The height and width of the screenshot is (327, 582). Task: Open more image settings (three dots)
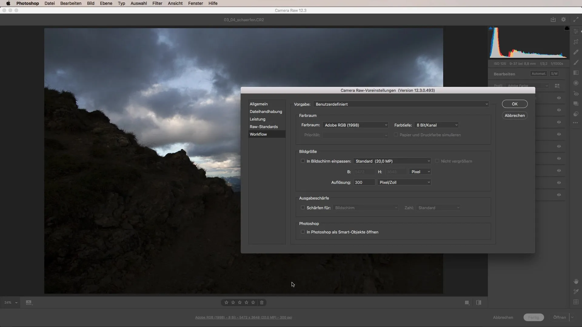576,123
